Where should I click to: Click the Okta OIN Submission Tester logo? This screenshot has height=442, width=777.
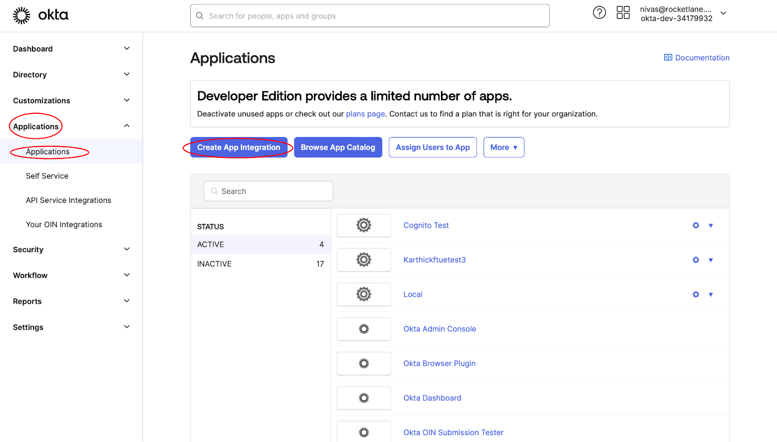364,432
